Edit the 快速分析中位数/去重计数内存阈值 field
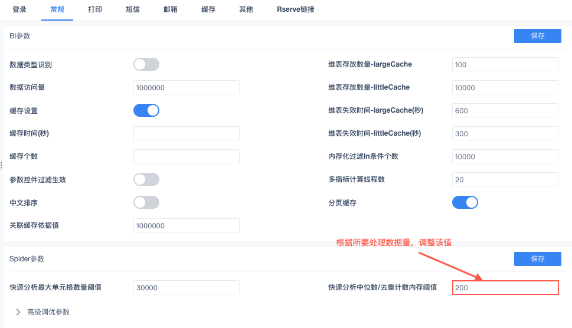The width and height of the screenshot is (572, 328). 505,287
